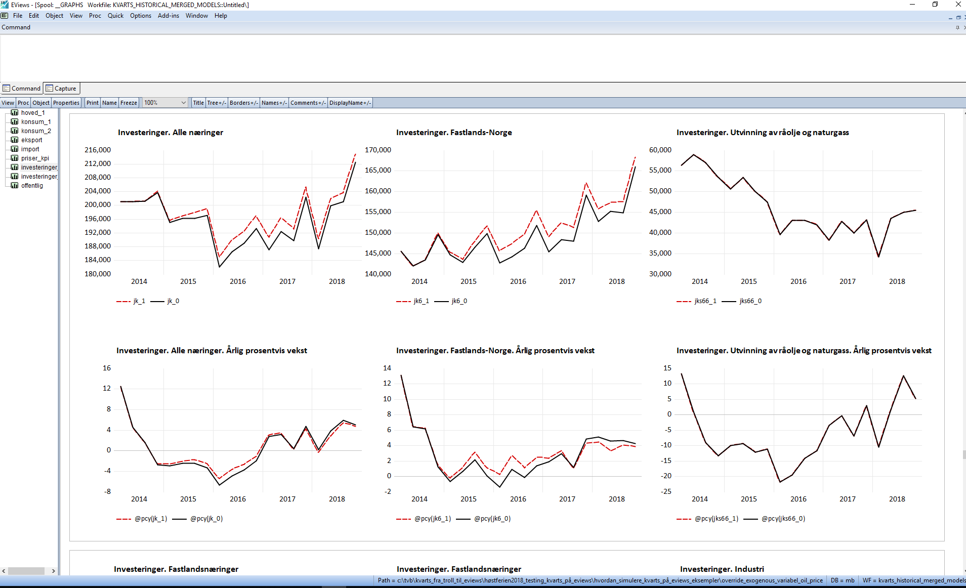Click the hoved_1 graph icon in tree
Image resolution: width=966 pixels, height=588 pixels.
click(15, 113)
